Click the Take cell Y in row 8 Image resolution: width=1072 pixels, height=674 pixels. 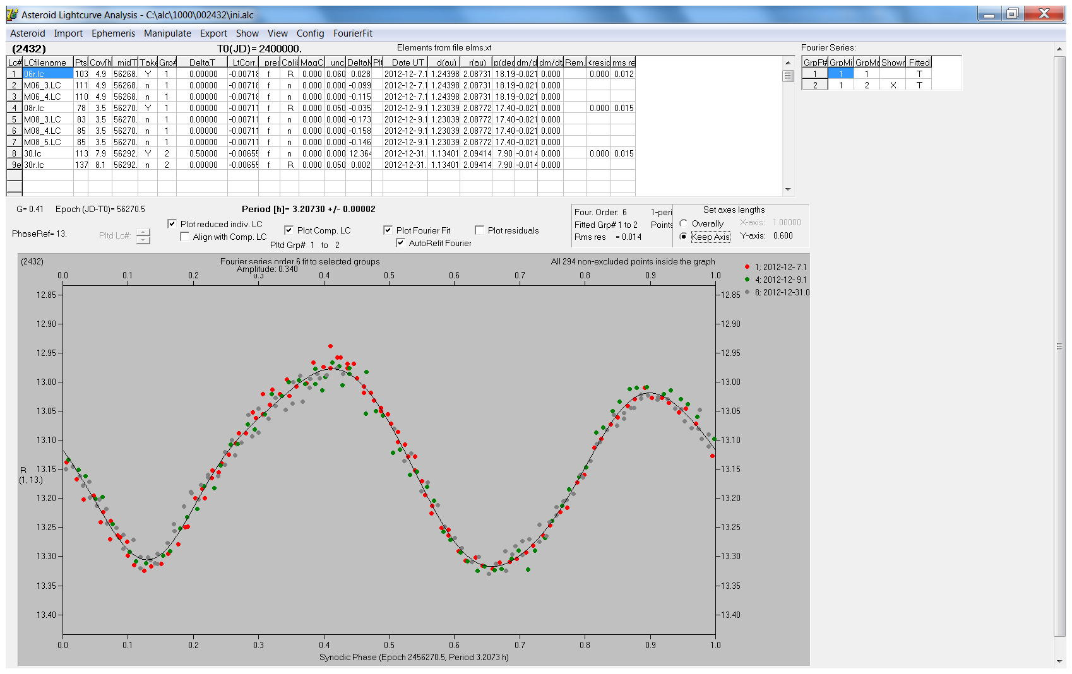(x=148, y=153)
